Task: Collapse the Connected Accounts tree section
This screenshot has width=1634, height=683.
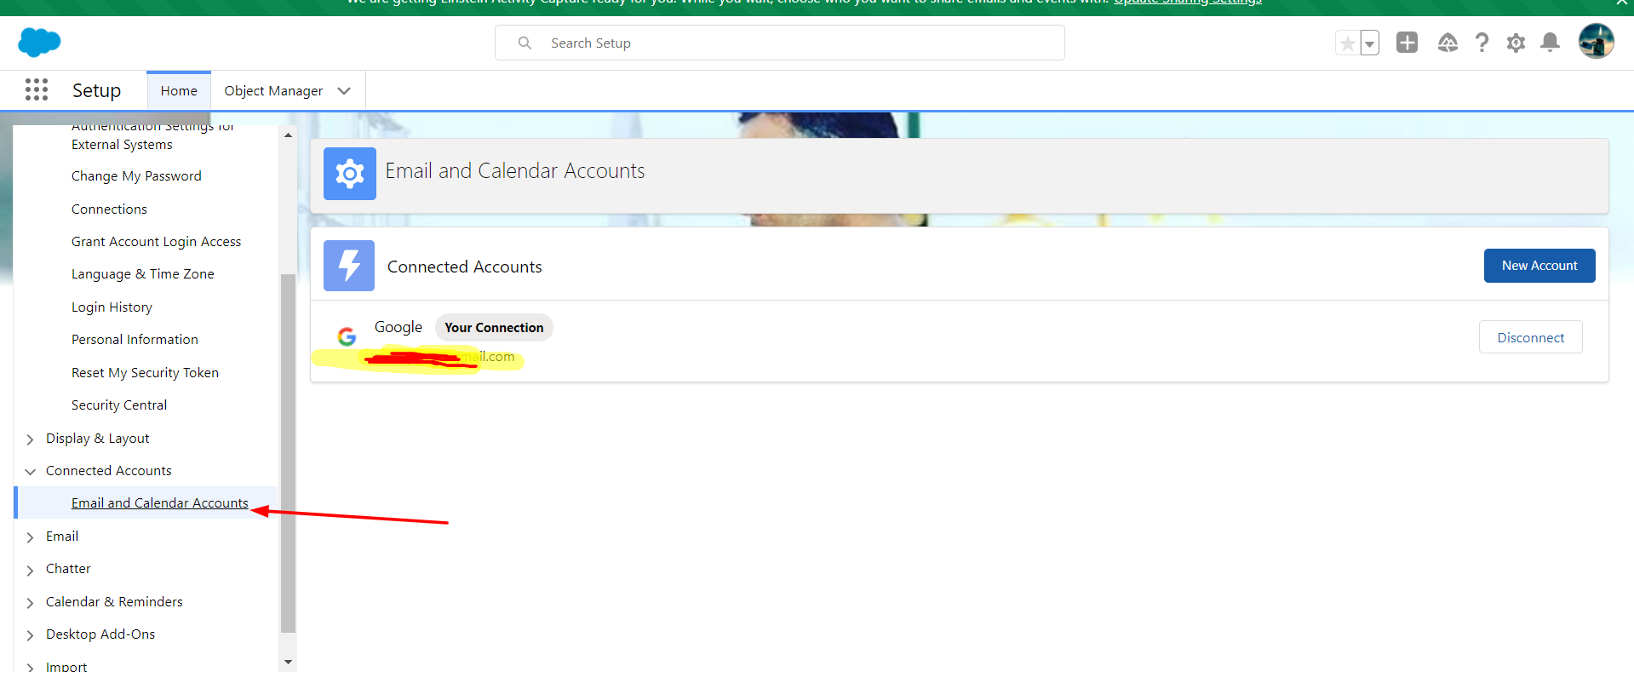Action: tap(31, 472)
